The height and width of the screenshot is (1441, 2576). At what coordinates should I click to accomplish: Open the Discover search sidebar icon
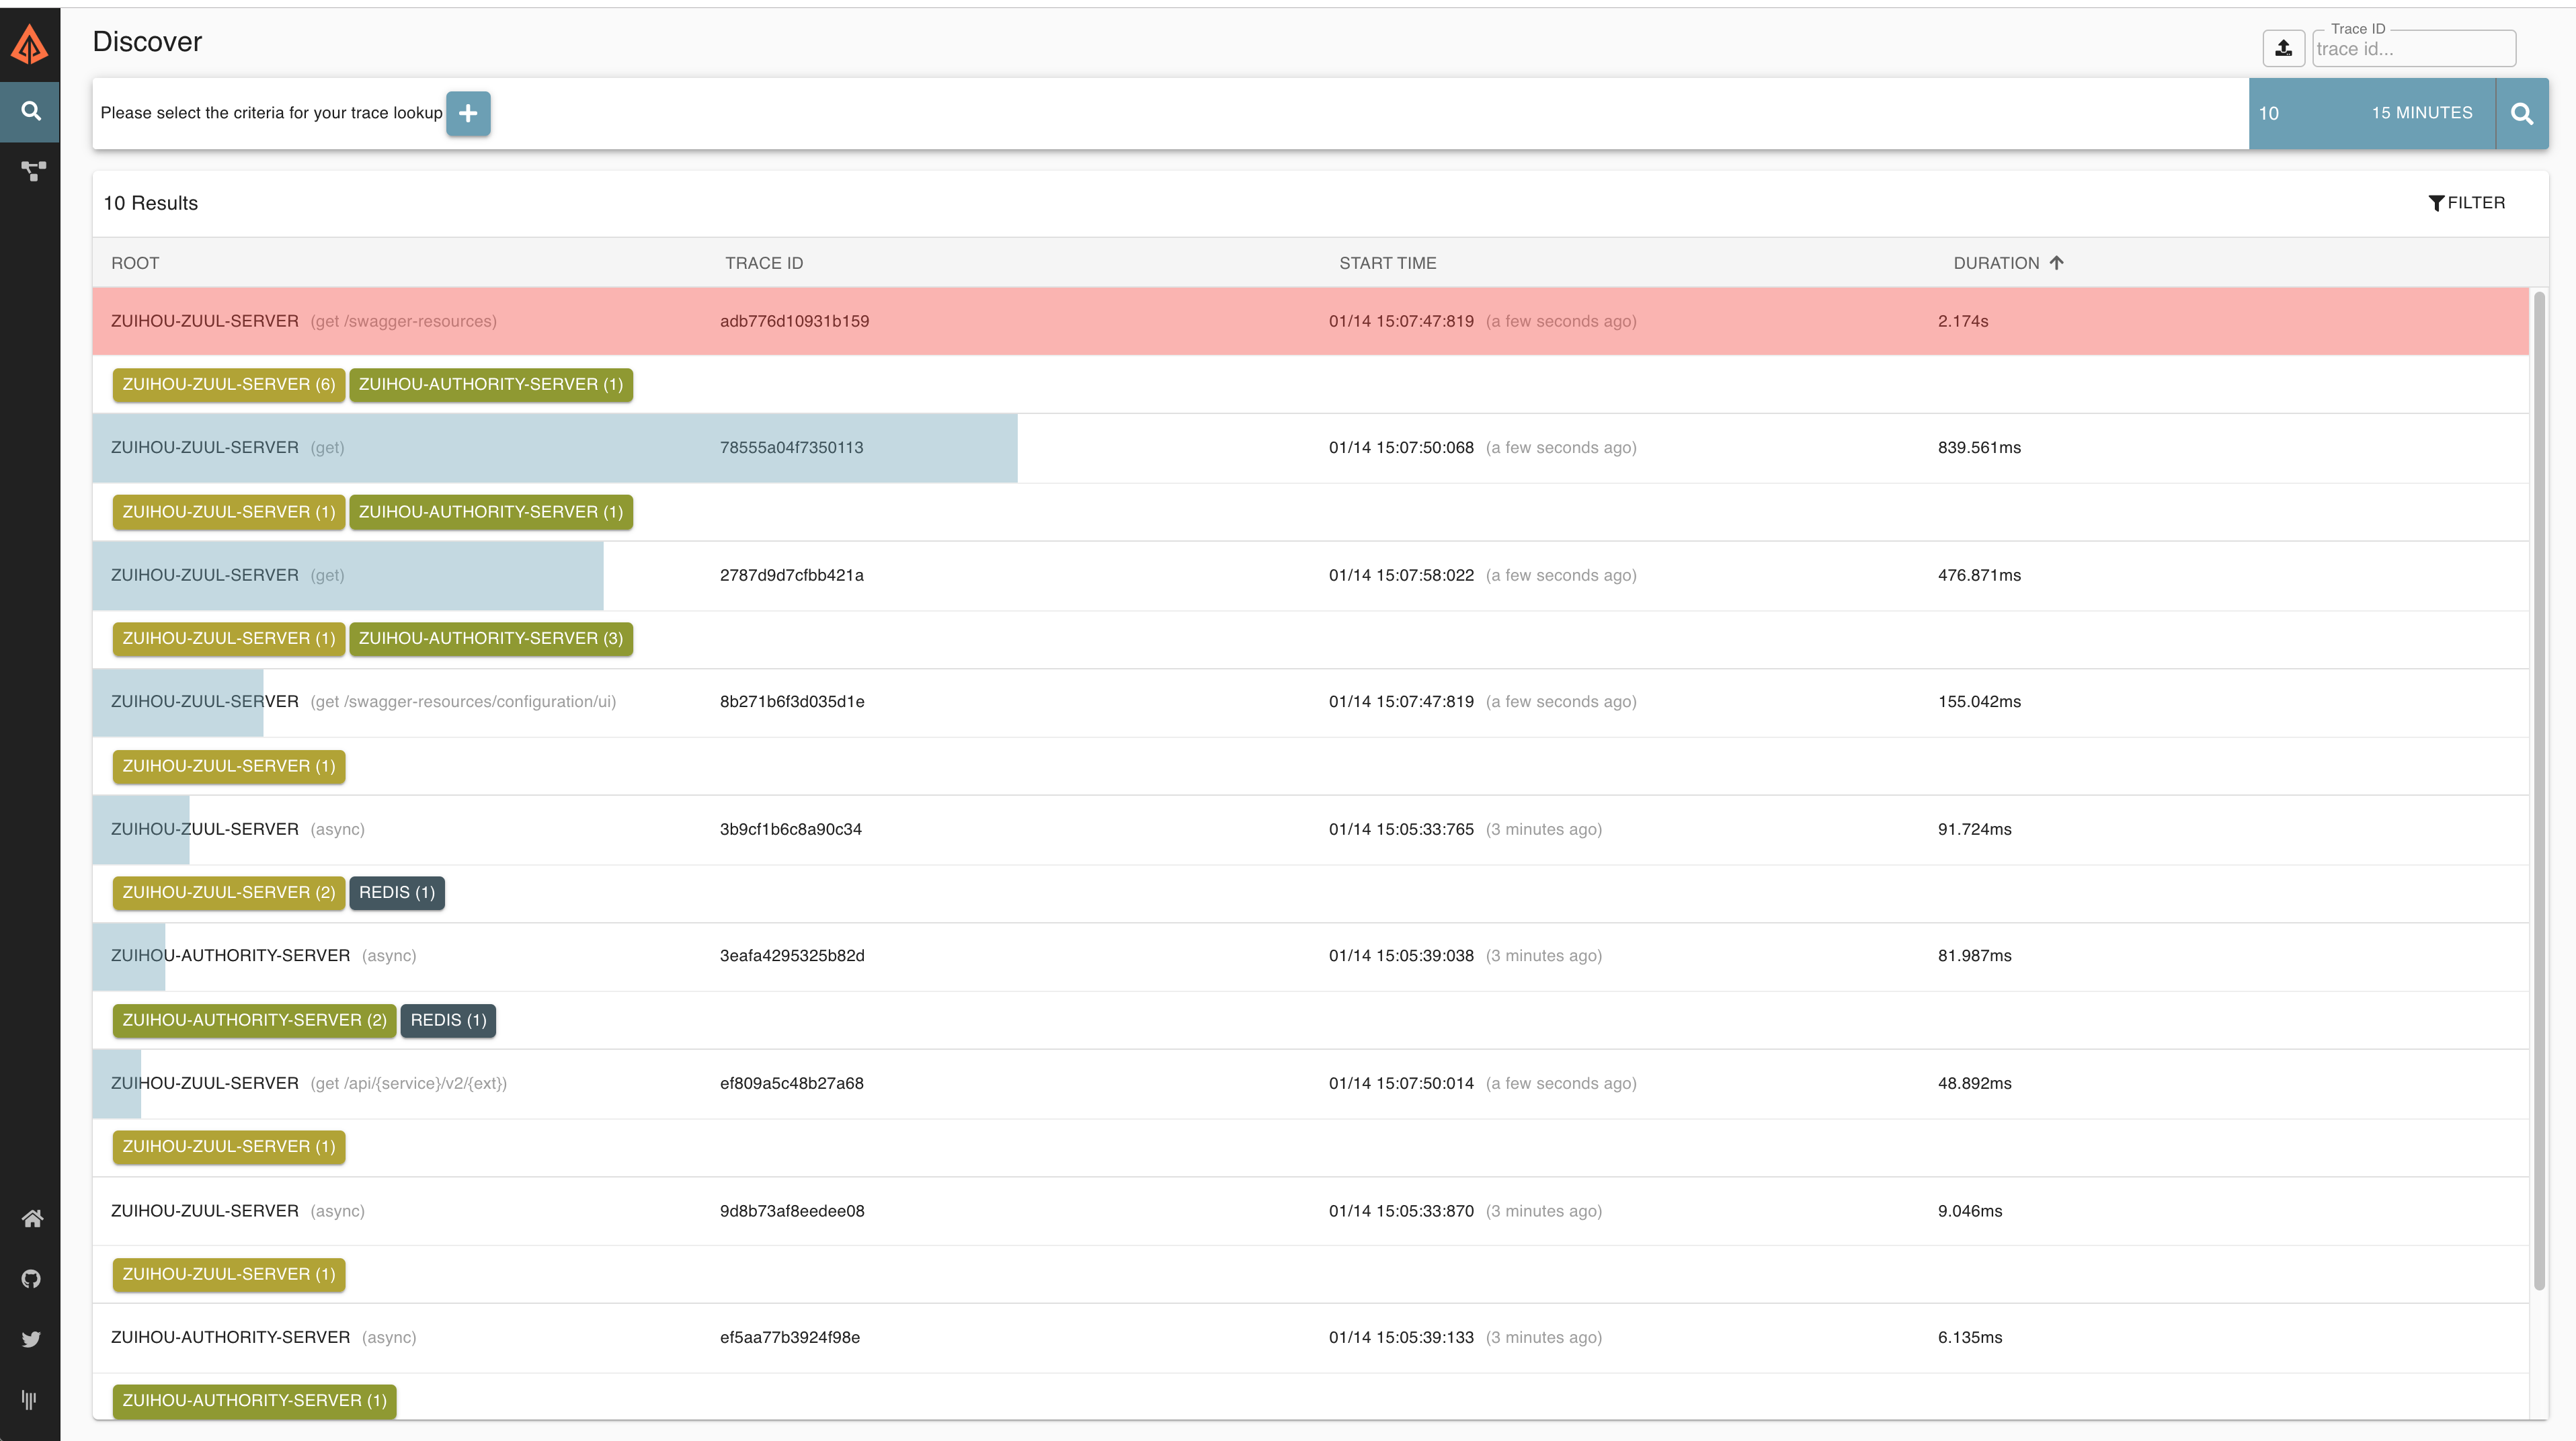pyautogui.click(x=31, y=111)
